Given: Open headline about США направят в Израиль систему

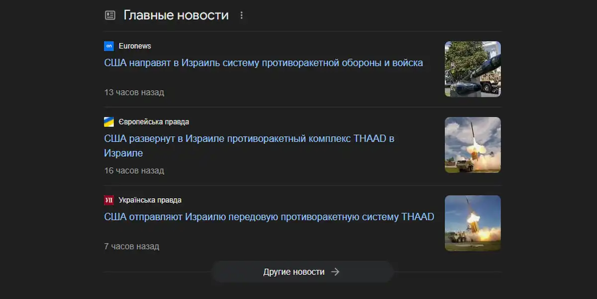Looking at the screenshot, I should (264, 63).
